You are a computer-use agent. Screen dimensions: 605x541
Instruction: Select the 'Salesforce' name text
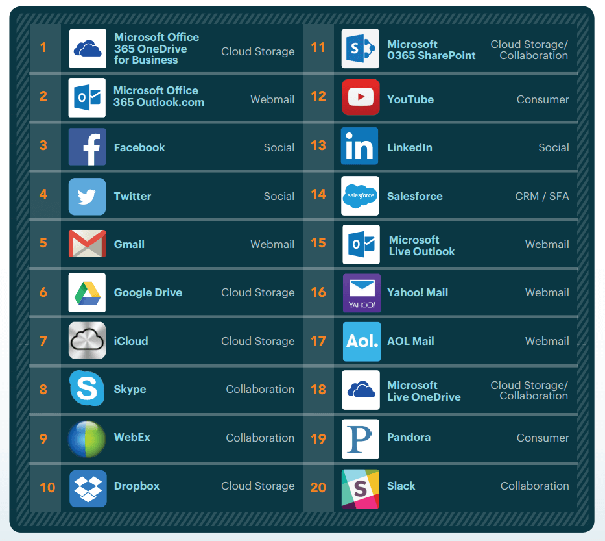pos(415,196)
